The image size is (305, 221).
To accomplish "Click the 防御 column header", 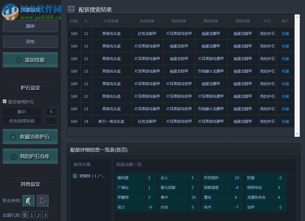I will 74,21.
